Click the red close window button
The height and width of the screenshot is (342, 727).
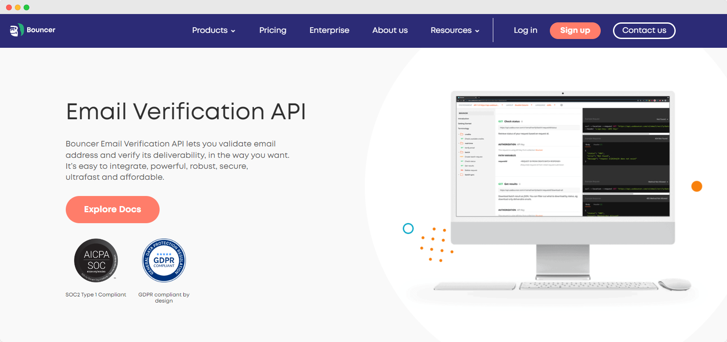(9, 7)
